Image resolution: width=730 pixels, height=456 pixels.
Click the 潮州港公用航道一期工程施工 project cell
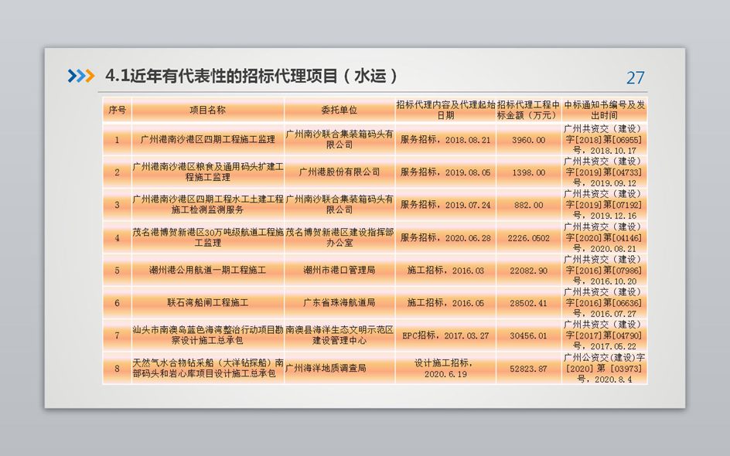[x=207, y=271]
